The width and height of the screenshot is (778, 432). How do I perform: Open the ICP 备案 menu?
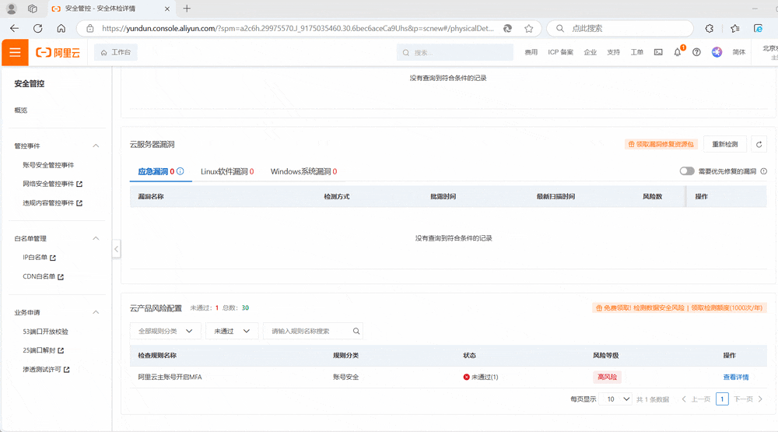pyautogui.click(x=561, y=52)
